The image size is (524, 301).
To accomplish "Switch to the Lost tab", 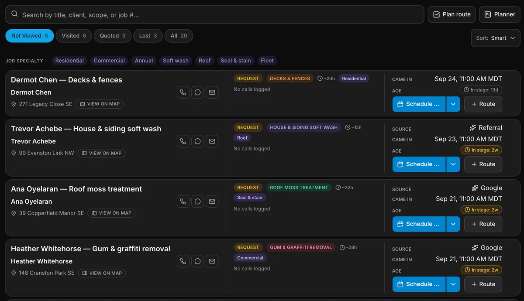I will (148, 36).
